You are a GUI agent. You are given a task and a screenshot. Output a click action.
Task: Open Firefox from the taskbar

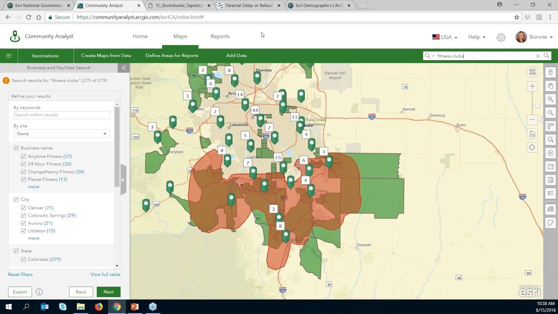(x=99, y=307)
